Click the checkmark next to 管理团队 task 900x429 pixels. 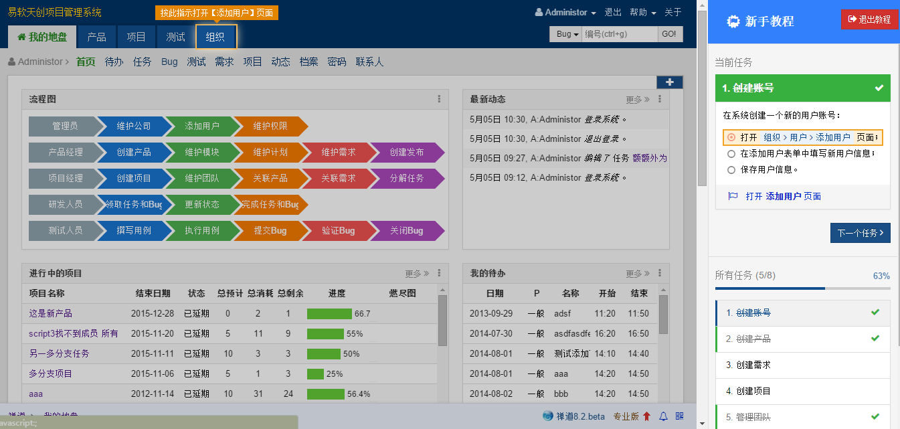[875, 416]
